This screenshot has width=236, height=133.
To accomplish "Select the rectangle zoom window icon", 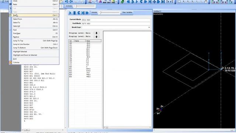I will [x=179, y=1].
